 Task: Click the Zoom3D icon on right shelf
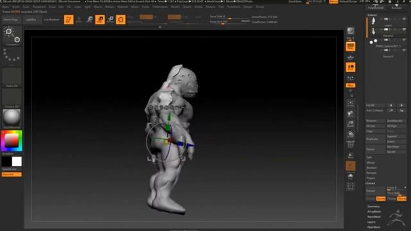pos(351,124)
